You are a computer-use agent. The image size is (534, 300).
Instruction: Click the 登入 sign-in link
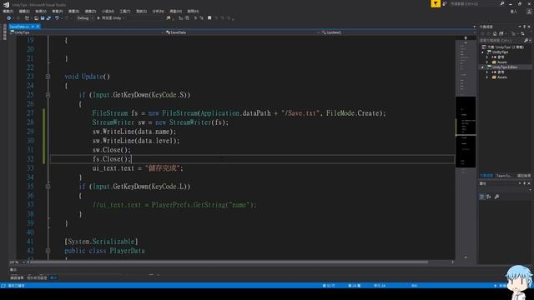point(513,11)
